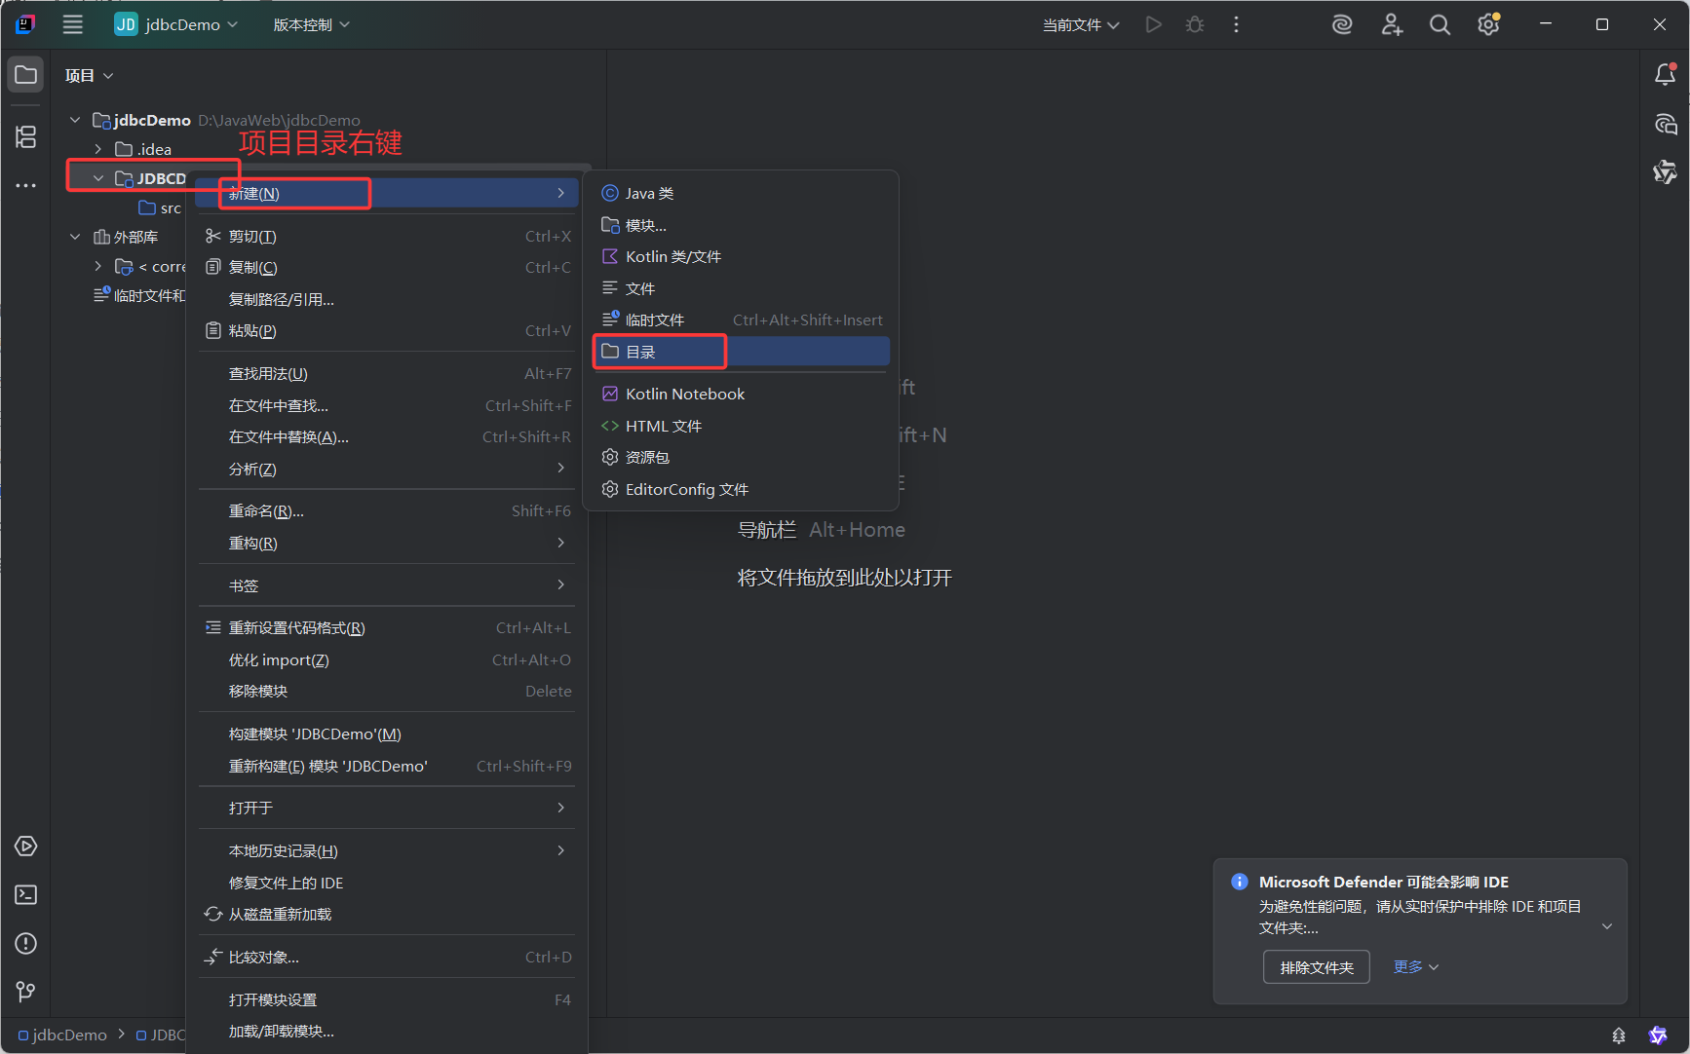Open the 分析(Z) submenu

click(x=386, y=469)
